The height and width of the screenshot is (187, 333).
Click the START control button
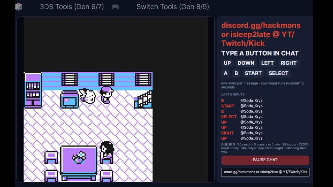coord(253,73)
